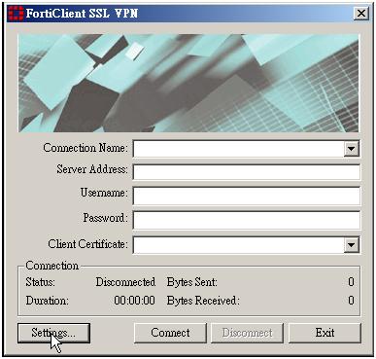Expand the Client Certificate dropdown arrow
The height and width of the screenshot is (359, 376).
(352, 245)
